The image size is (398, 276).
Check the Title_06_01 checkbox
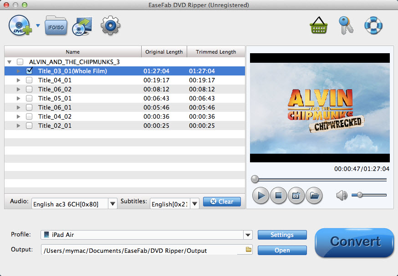tap(29, 107)
